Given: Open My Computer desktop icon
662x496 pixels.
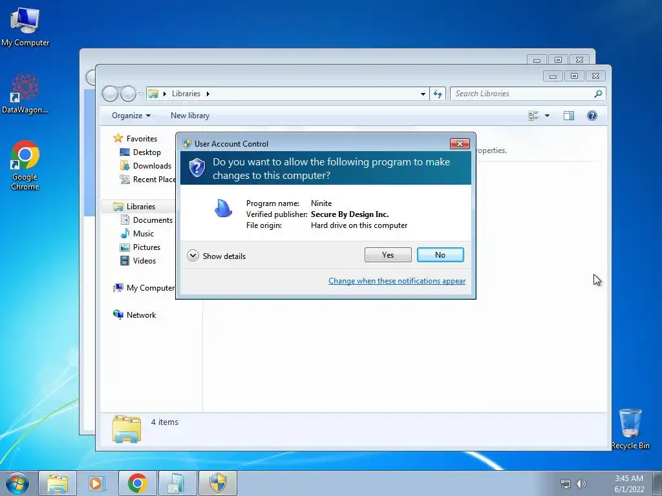Looking at the screenshot, I should [25, 27].
